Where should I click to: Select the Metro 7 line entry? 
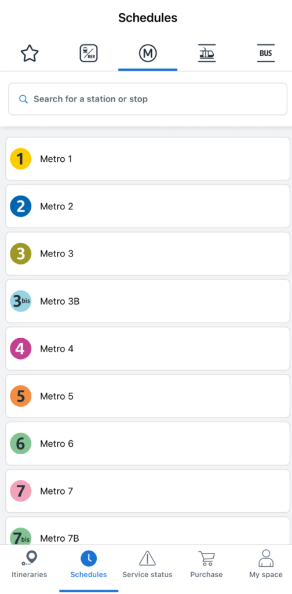coord(148,491)
